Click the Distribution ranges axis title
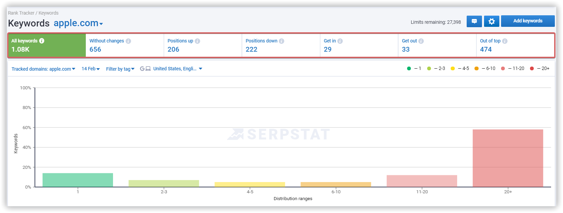 293,199
